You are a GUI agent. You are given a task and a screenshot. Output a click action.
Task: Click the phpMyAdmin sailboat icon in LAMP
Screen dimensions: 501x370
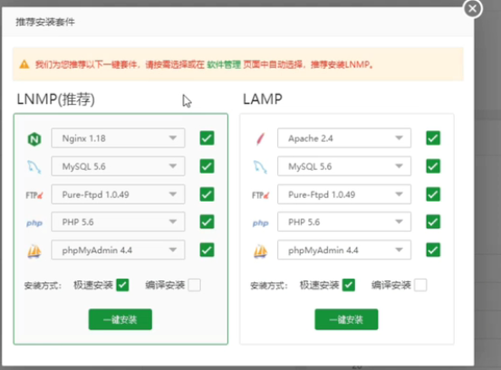point(261,251)
